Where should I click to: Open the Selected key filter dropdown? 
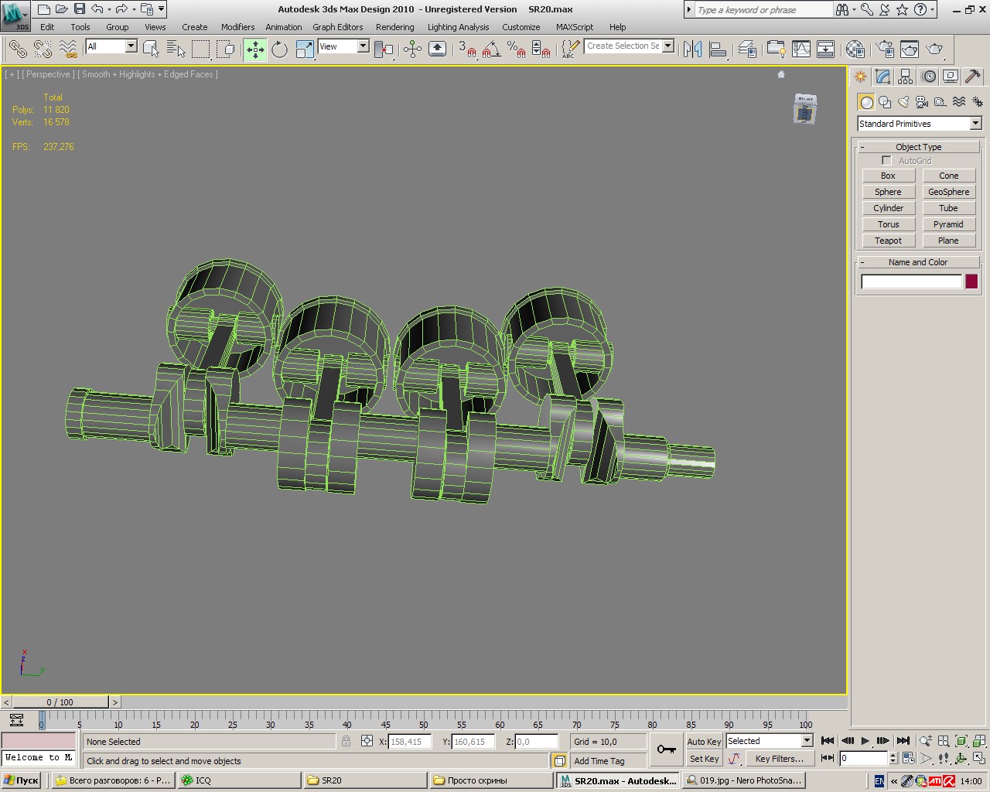(807, 741)
